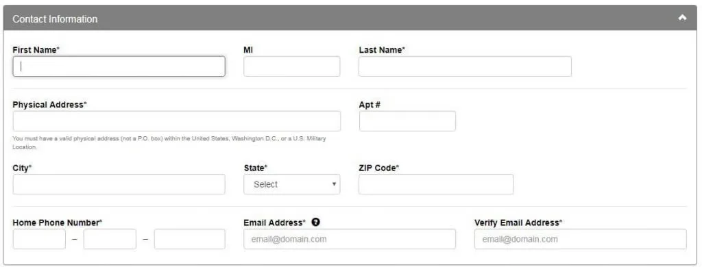702x267 pixels.
Task: Open the State select dropdown
Action: point(292,184)
